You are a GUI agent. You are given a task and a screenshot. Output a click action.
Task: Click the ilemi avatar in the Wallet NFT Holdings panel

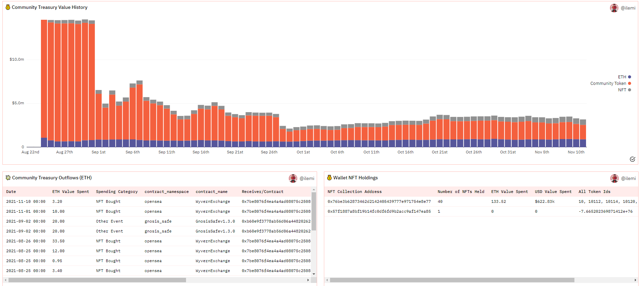(614, 178)
